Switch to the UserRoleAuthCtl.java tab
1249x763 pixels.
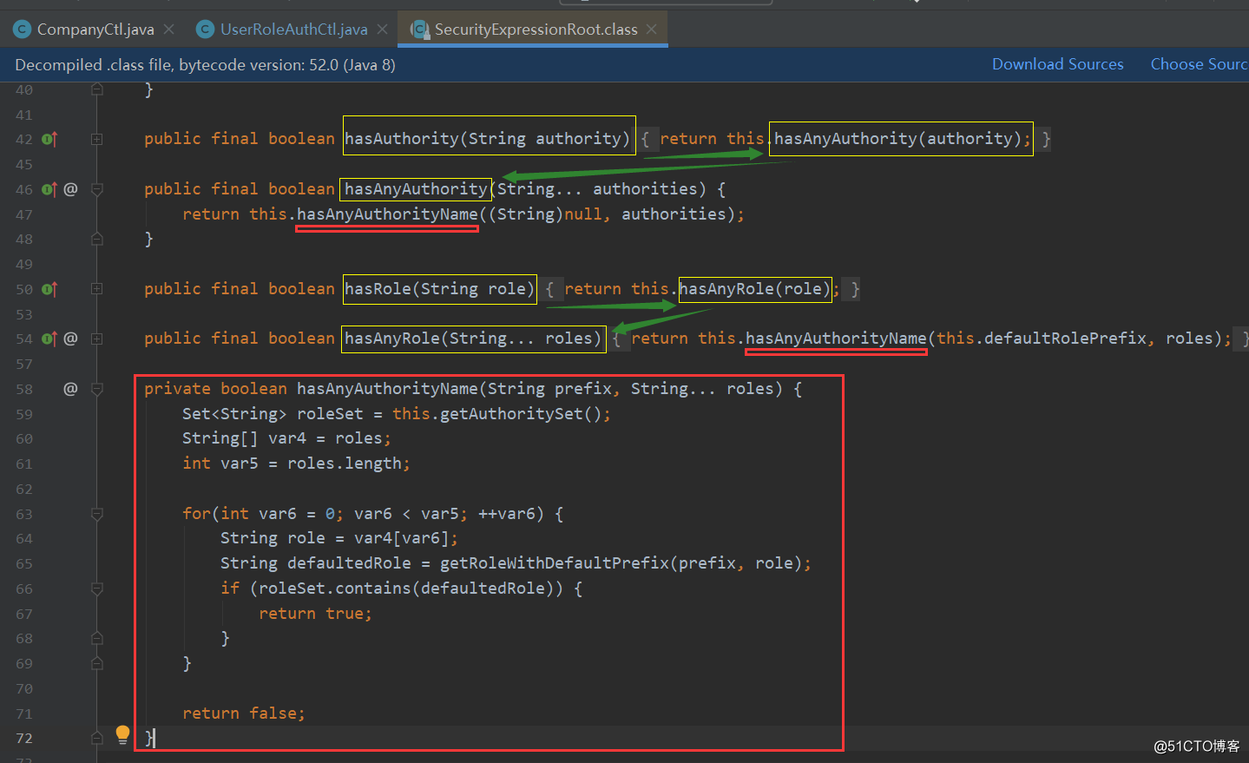(x=293, y=30)
